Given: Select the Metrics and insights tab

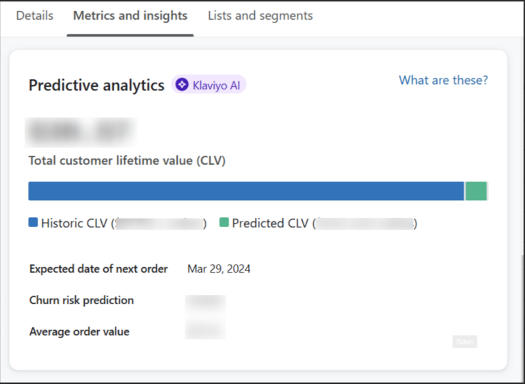Looking at the screenshot, I should [x=131, y=16].
